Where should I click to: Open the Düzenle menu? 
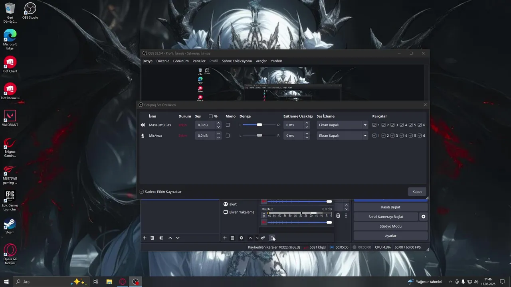[163, 61]
